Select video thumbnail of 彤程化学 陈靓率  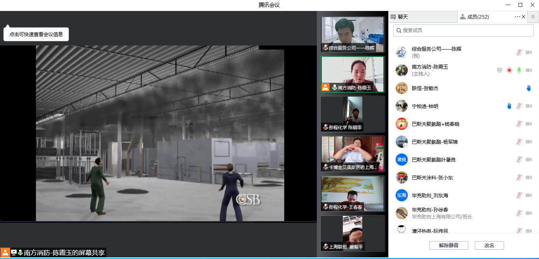coord(353,114)
